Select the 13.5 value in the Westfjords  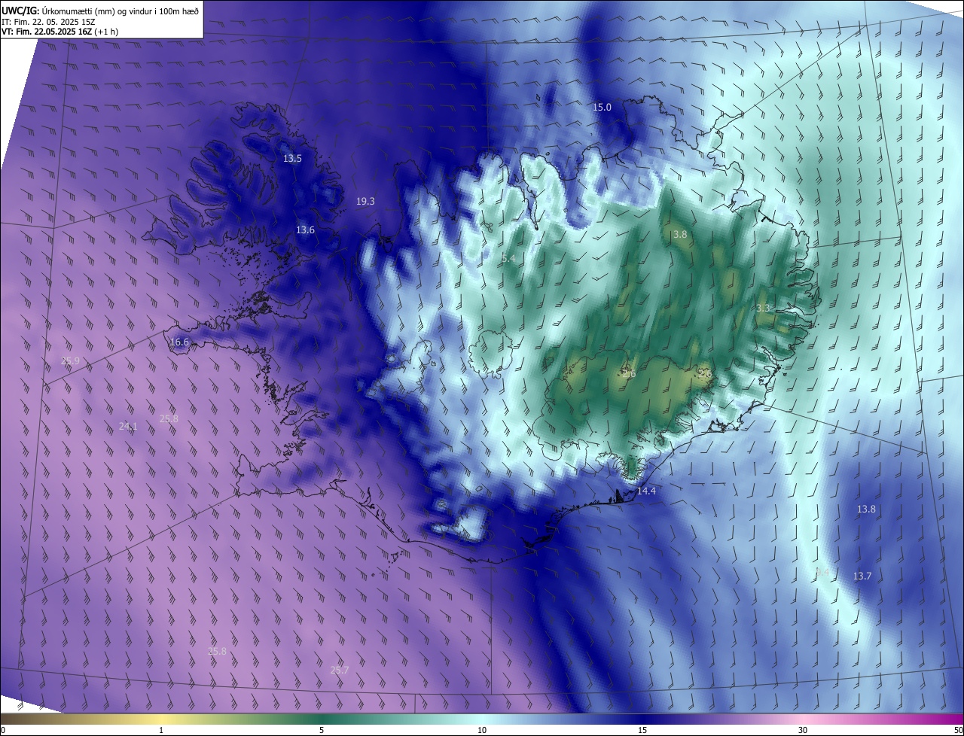[x=292, y=159]
